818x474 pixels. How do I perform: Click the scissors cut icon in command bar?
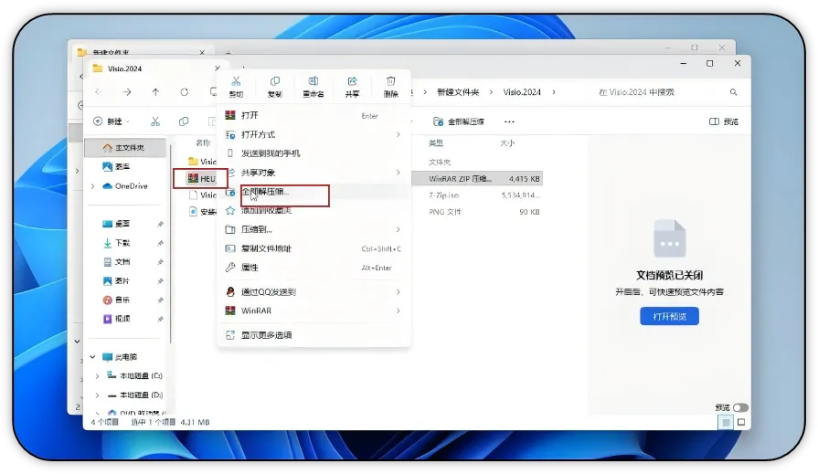[155, 121]
